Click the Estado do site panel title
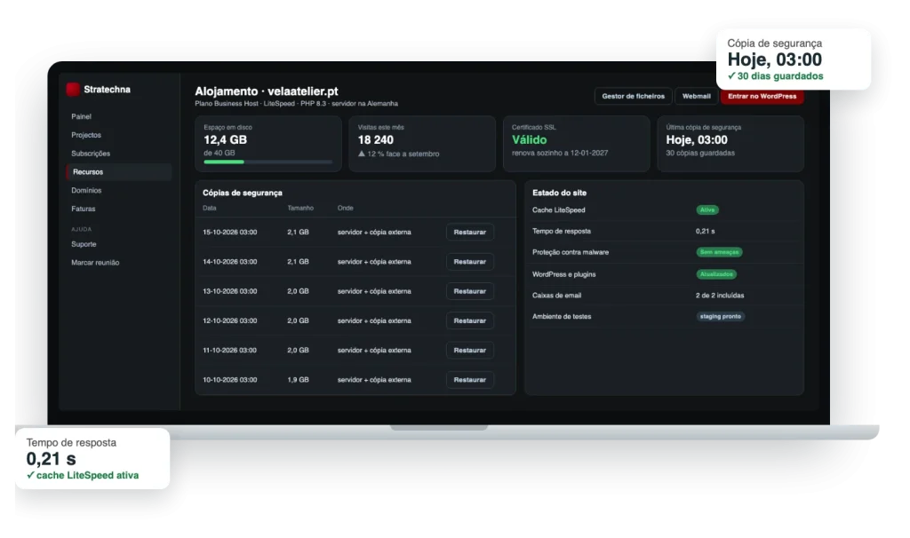The image size is (910, 538). 560,193
